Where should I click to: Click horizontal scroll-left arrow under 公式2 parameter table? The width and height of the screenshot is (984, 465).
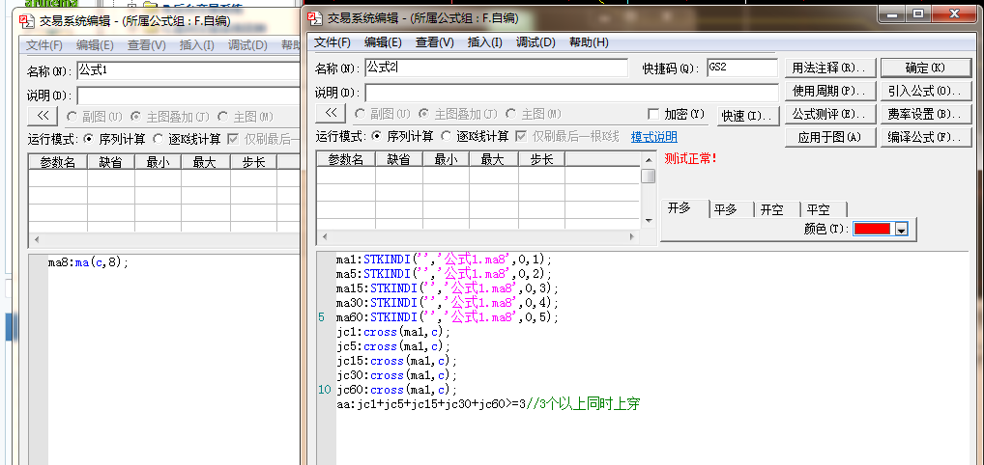point(325,237)
